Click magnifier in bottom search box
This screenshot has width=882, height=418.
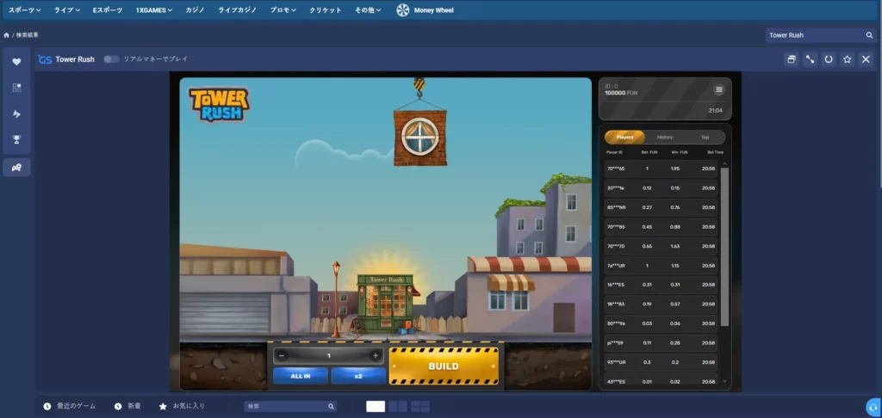click(x=331, y=406)
